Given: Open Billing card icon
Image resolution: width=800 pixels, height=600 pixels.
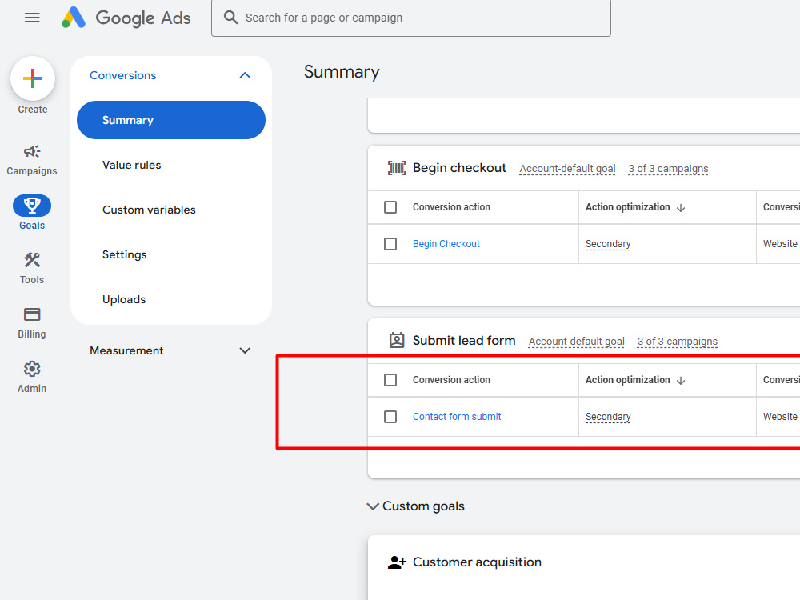Looking at the screenshot, I should 32,314.
